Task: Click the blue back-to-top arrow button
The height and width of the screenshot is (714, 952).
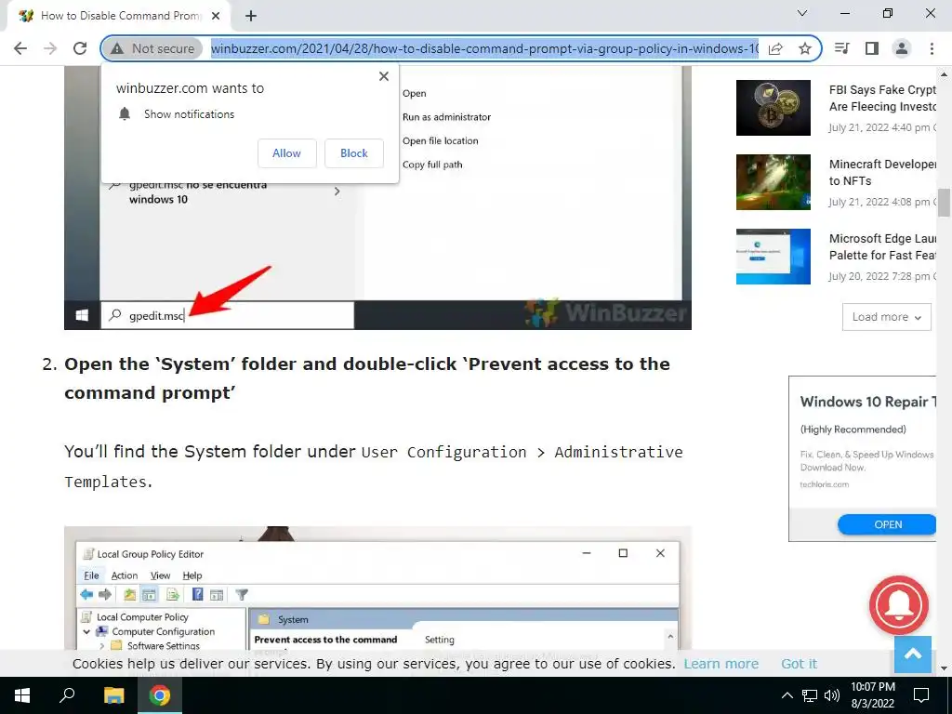Action: point(913,654)
